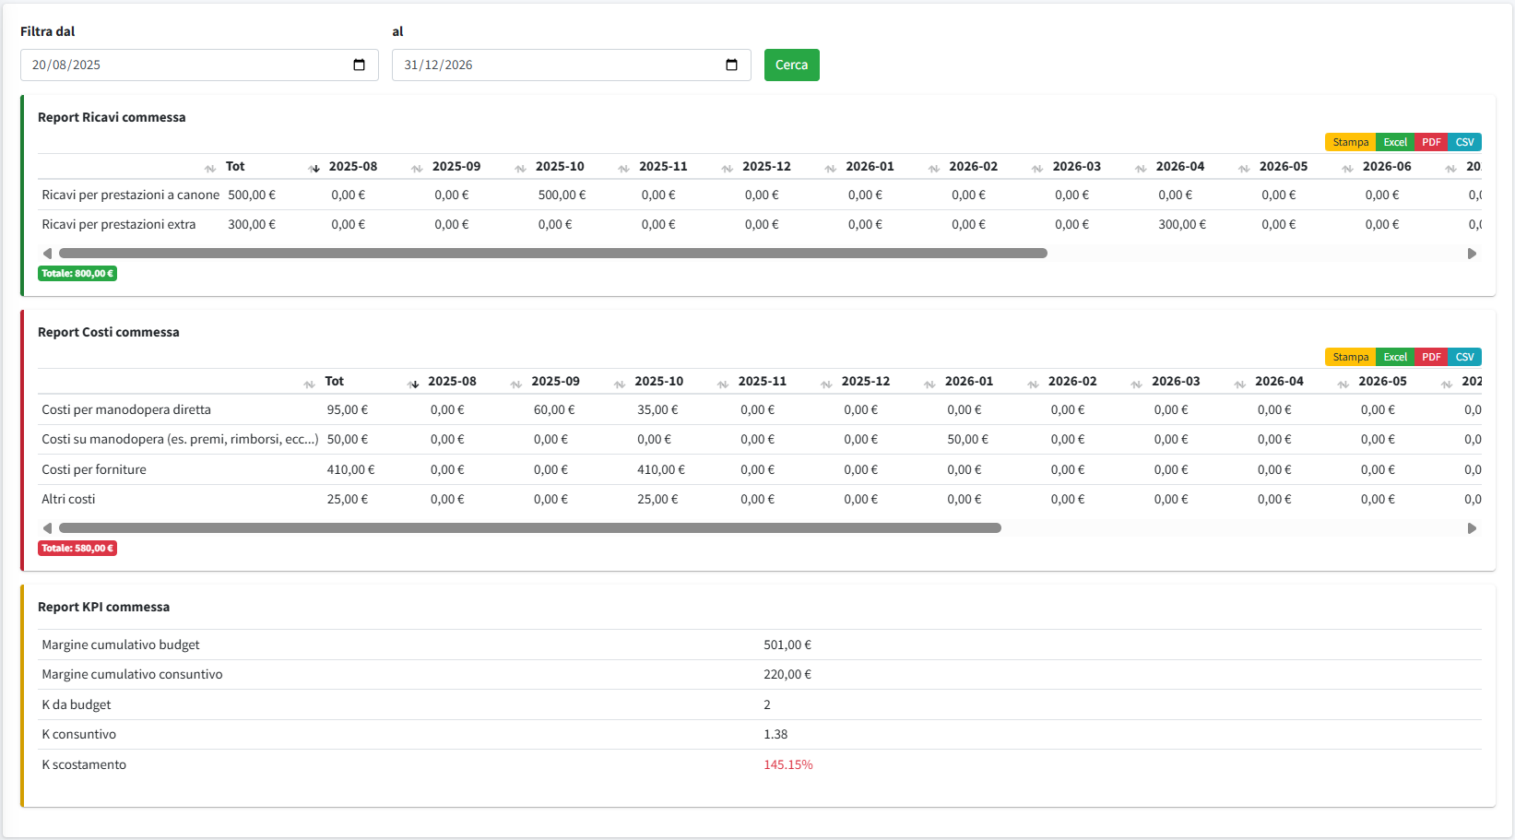1515x840 pixels.
Task: Download Ricavi report as PDF
Action: 1430,142
